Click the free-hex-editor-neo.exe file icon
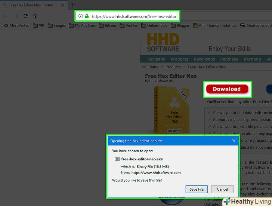The width and height of the screenshot is (272, 206). (x=117, y=159)
